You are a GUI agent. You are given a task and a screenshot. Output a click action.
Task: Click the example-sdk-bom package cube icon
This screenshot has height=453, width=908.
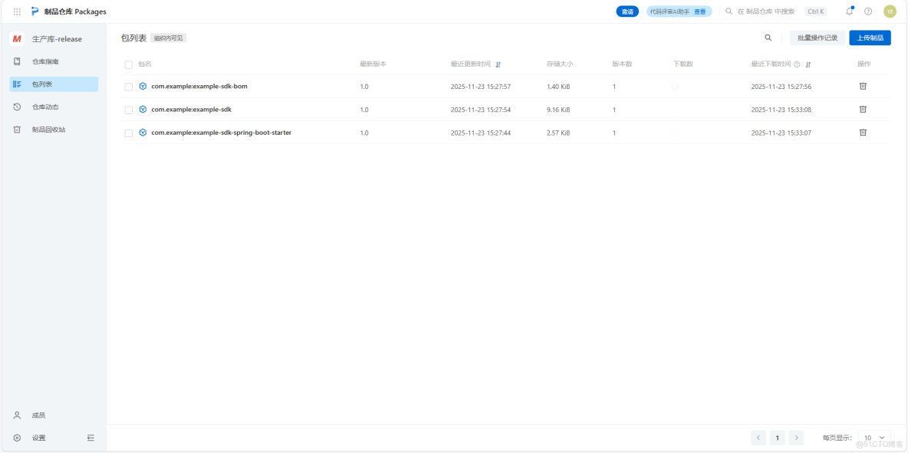point(143,86)
